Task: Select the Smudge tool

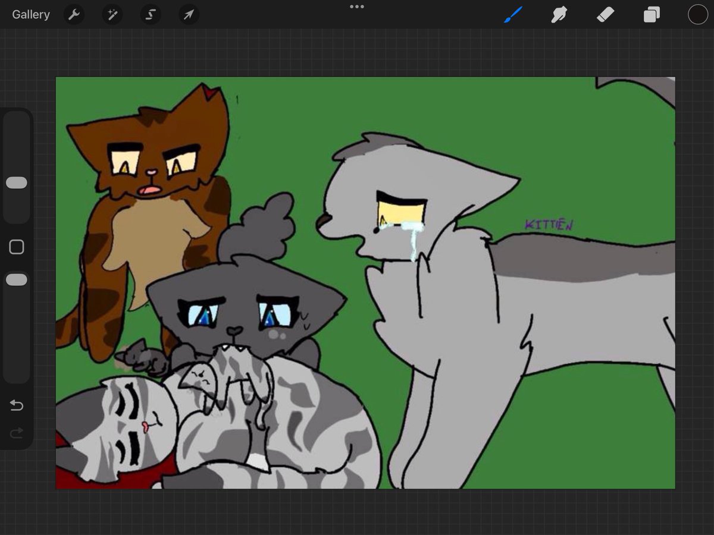Action: tap(559, 15)
